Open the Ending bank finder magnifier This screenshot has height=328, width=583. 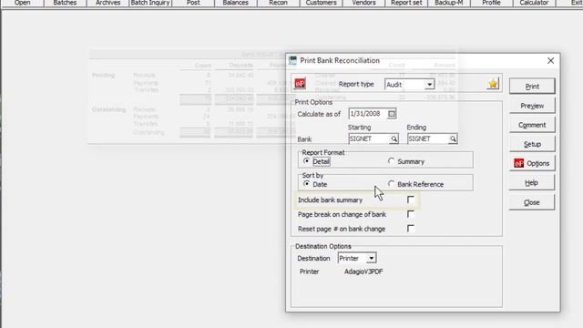point(453,138)
